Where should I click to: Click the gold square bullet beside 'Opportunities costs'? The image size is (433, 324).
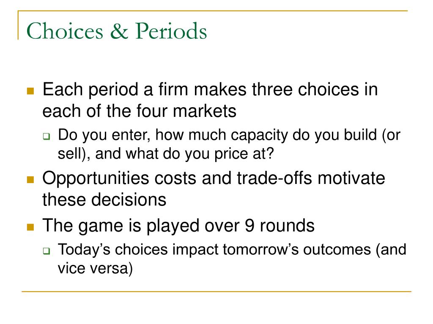pyautogui.click(x=30, y=180)
